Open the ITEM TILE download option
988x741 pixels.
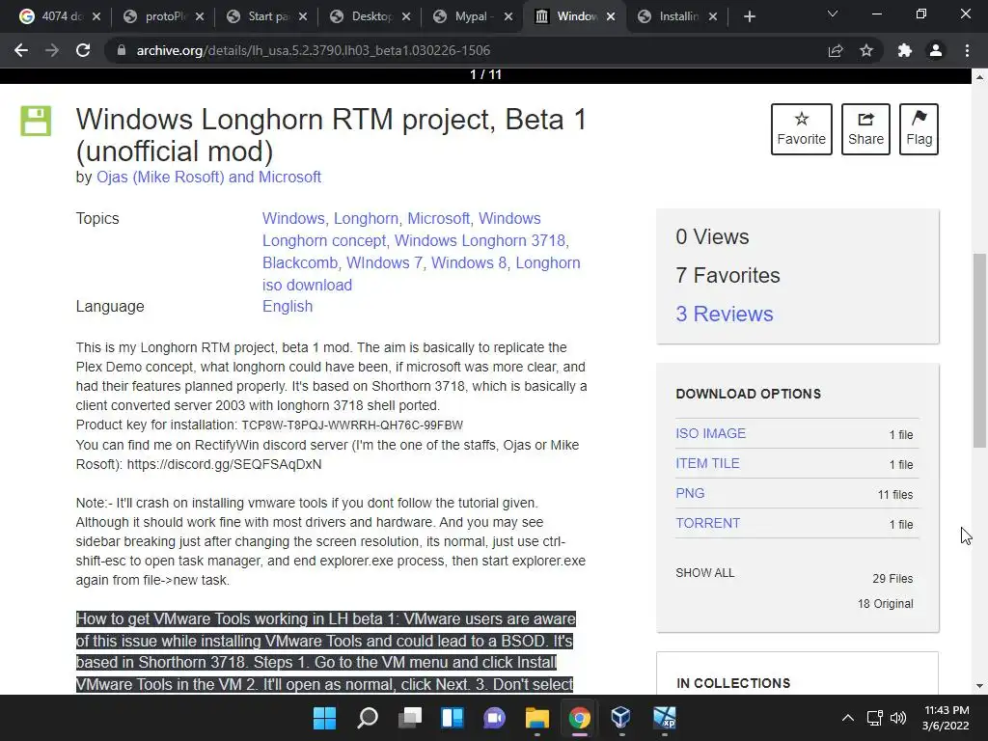pyautogui.click(x=707, y=463)
